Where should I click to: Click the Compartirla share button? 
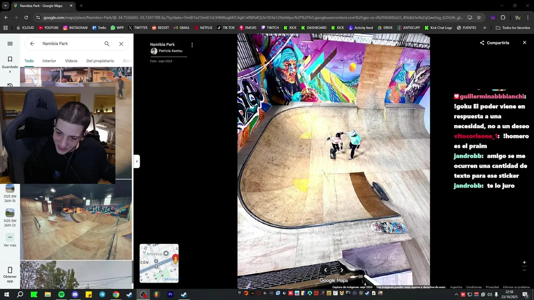(x=494, y=43)
